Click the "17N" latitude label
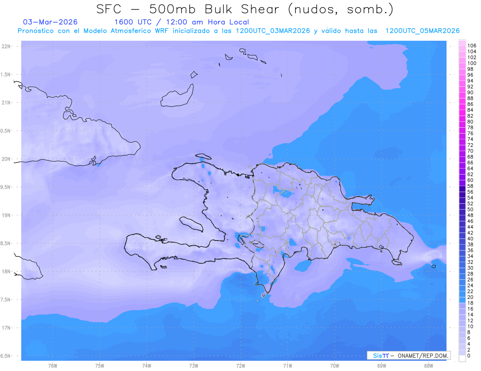The width and height of the screenshot is (481, 371). [6, 328]
